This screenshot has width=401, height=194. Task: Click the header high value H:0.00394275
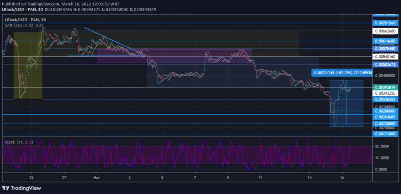[x=87, y=9]
